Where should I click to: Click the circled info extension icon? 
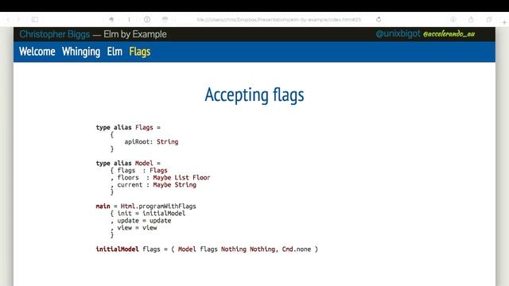147,20
